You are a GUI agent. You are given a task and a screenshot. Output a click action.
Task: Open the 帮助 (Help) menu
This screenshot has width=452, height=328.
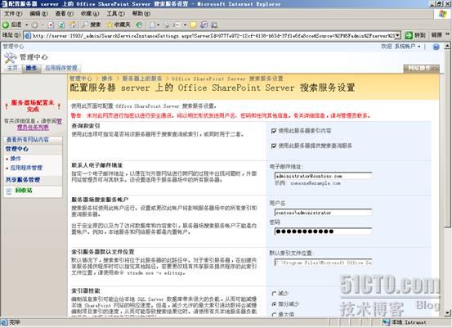pos(141,14)
